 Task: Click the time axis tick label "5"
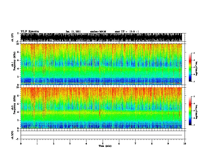click(103, 144)
